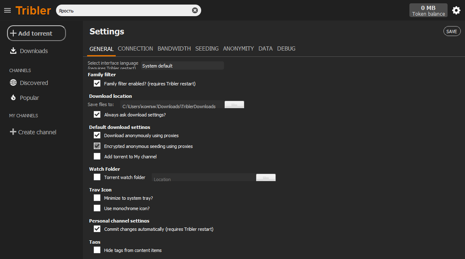The image size is (465, 259).
Task: Switch to the Bandwidth tab
Action: pyautogui.click(x=174, y=48)
